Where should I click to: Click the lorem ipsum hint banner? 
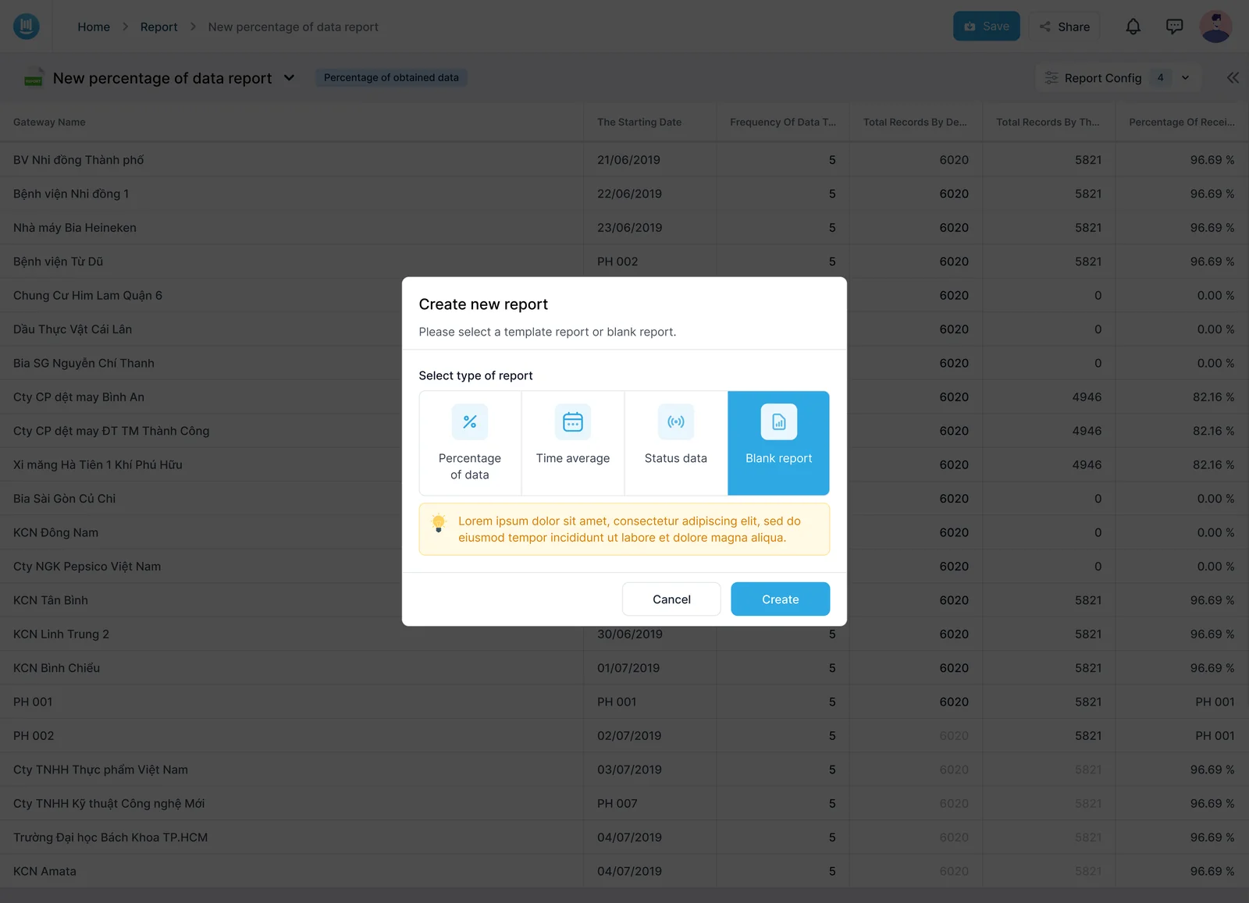coord(624,529)
